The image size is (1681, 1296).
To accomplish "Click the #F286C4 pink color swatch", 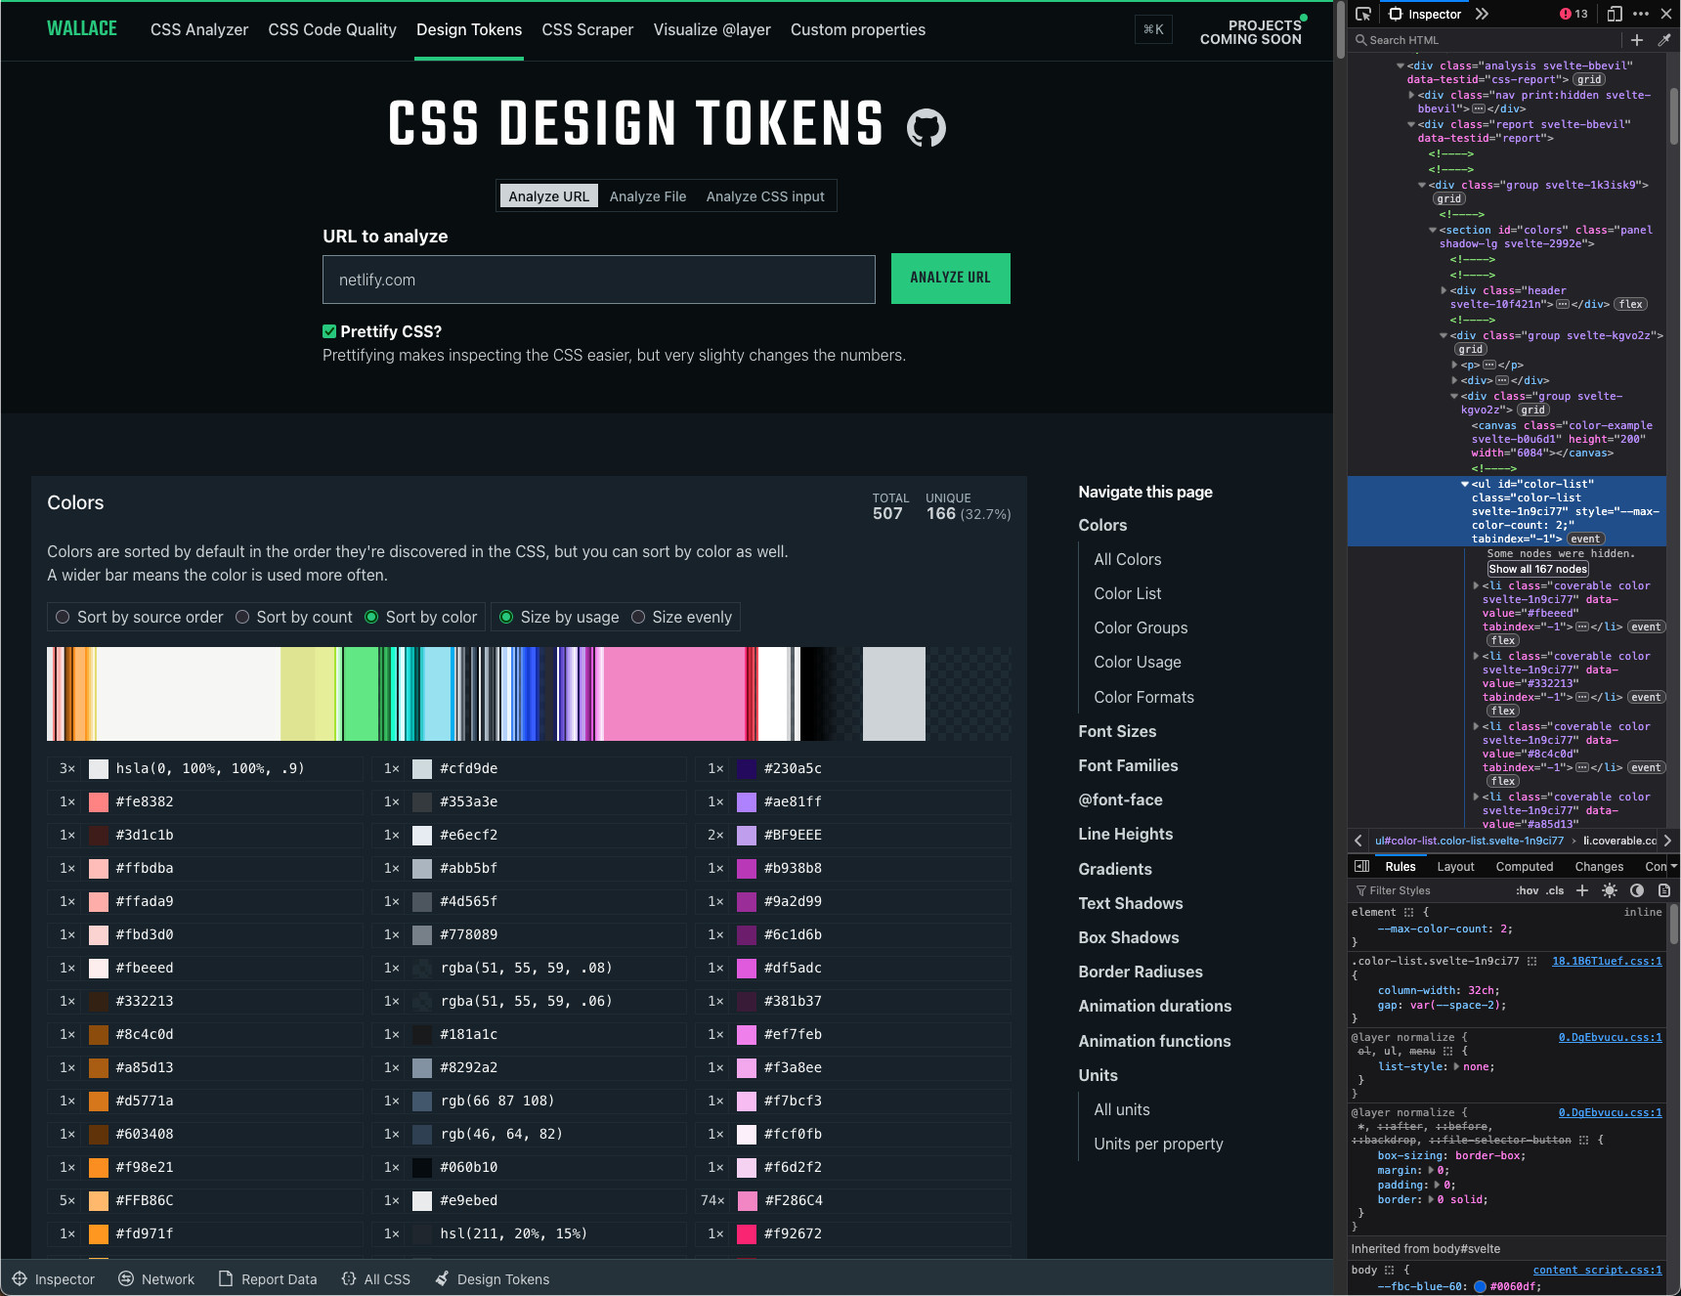I will click(x=748, y=1200).
